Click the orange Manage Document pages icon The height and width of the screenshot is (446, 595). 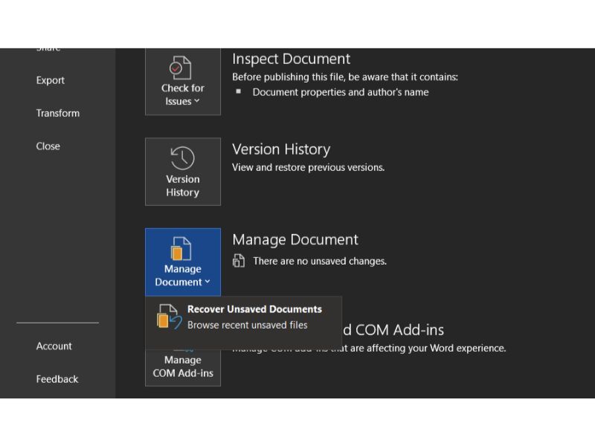tap(182, 249)
